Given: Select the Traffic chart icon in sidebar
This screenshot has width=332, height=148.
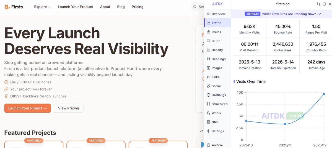Looking at the screenshot, I should (x=209, y=23).
